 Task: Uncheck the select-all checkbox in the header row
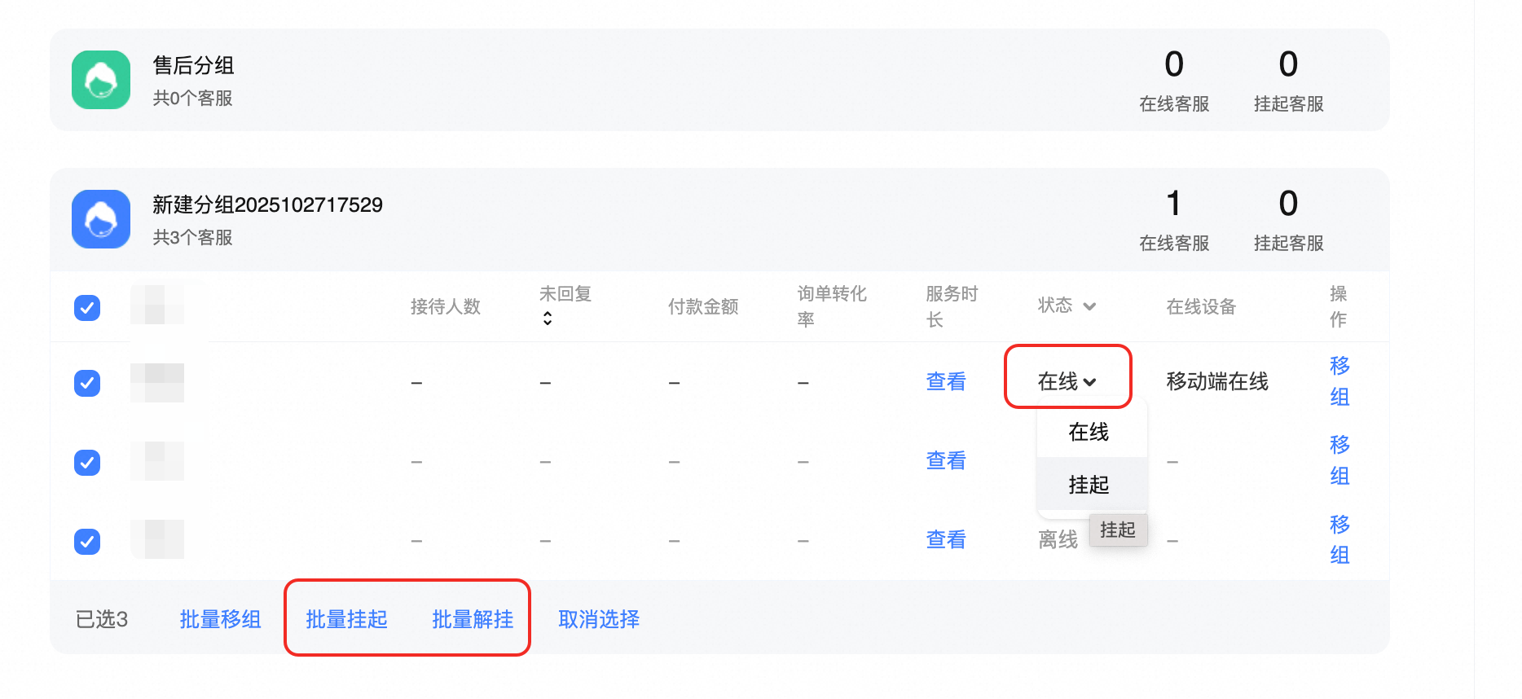point(87,308)
